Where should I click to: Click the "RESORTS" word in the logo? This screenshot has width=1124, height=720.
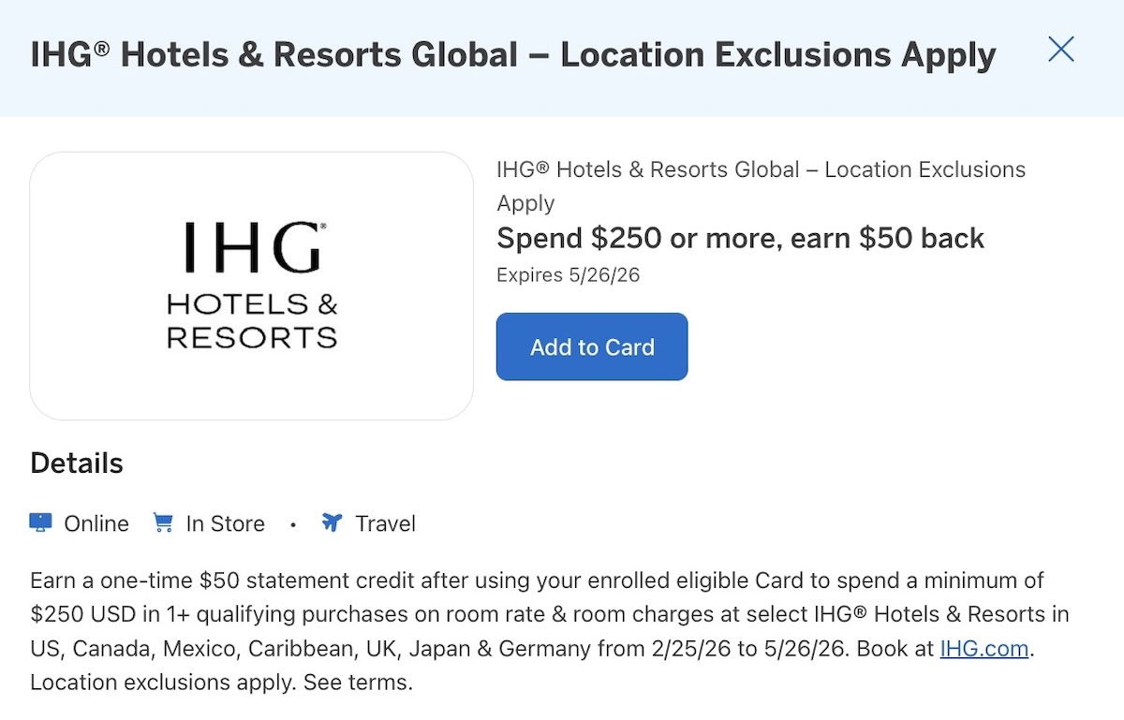point(252,337)
